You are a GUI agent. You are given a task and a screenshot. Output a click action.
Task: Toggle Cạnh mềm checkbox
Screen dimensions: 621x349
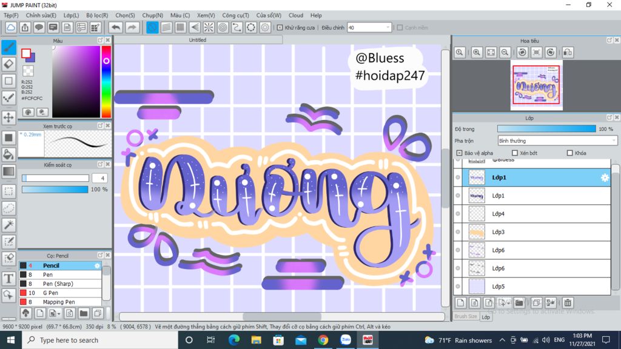pyautogui.click(x=400, y=28)
